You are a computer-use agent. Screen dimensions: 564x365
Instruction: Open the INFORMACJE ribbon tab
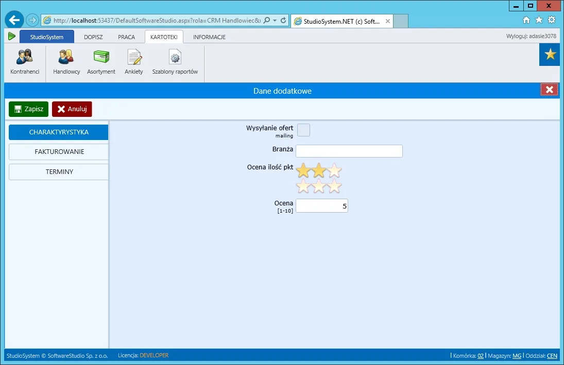pyautogui.click(x=209, y=37)
